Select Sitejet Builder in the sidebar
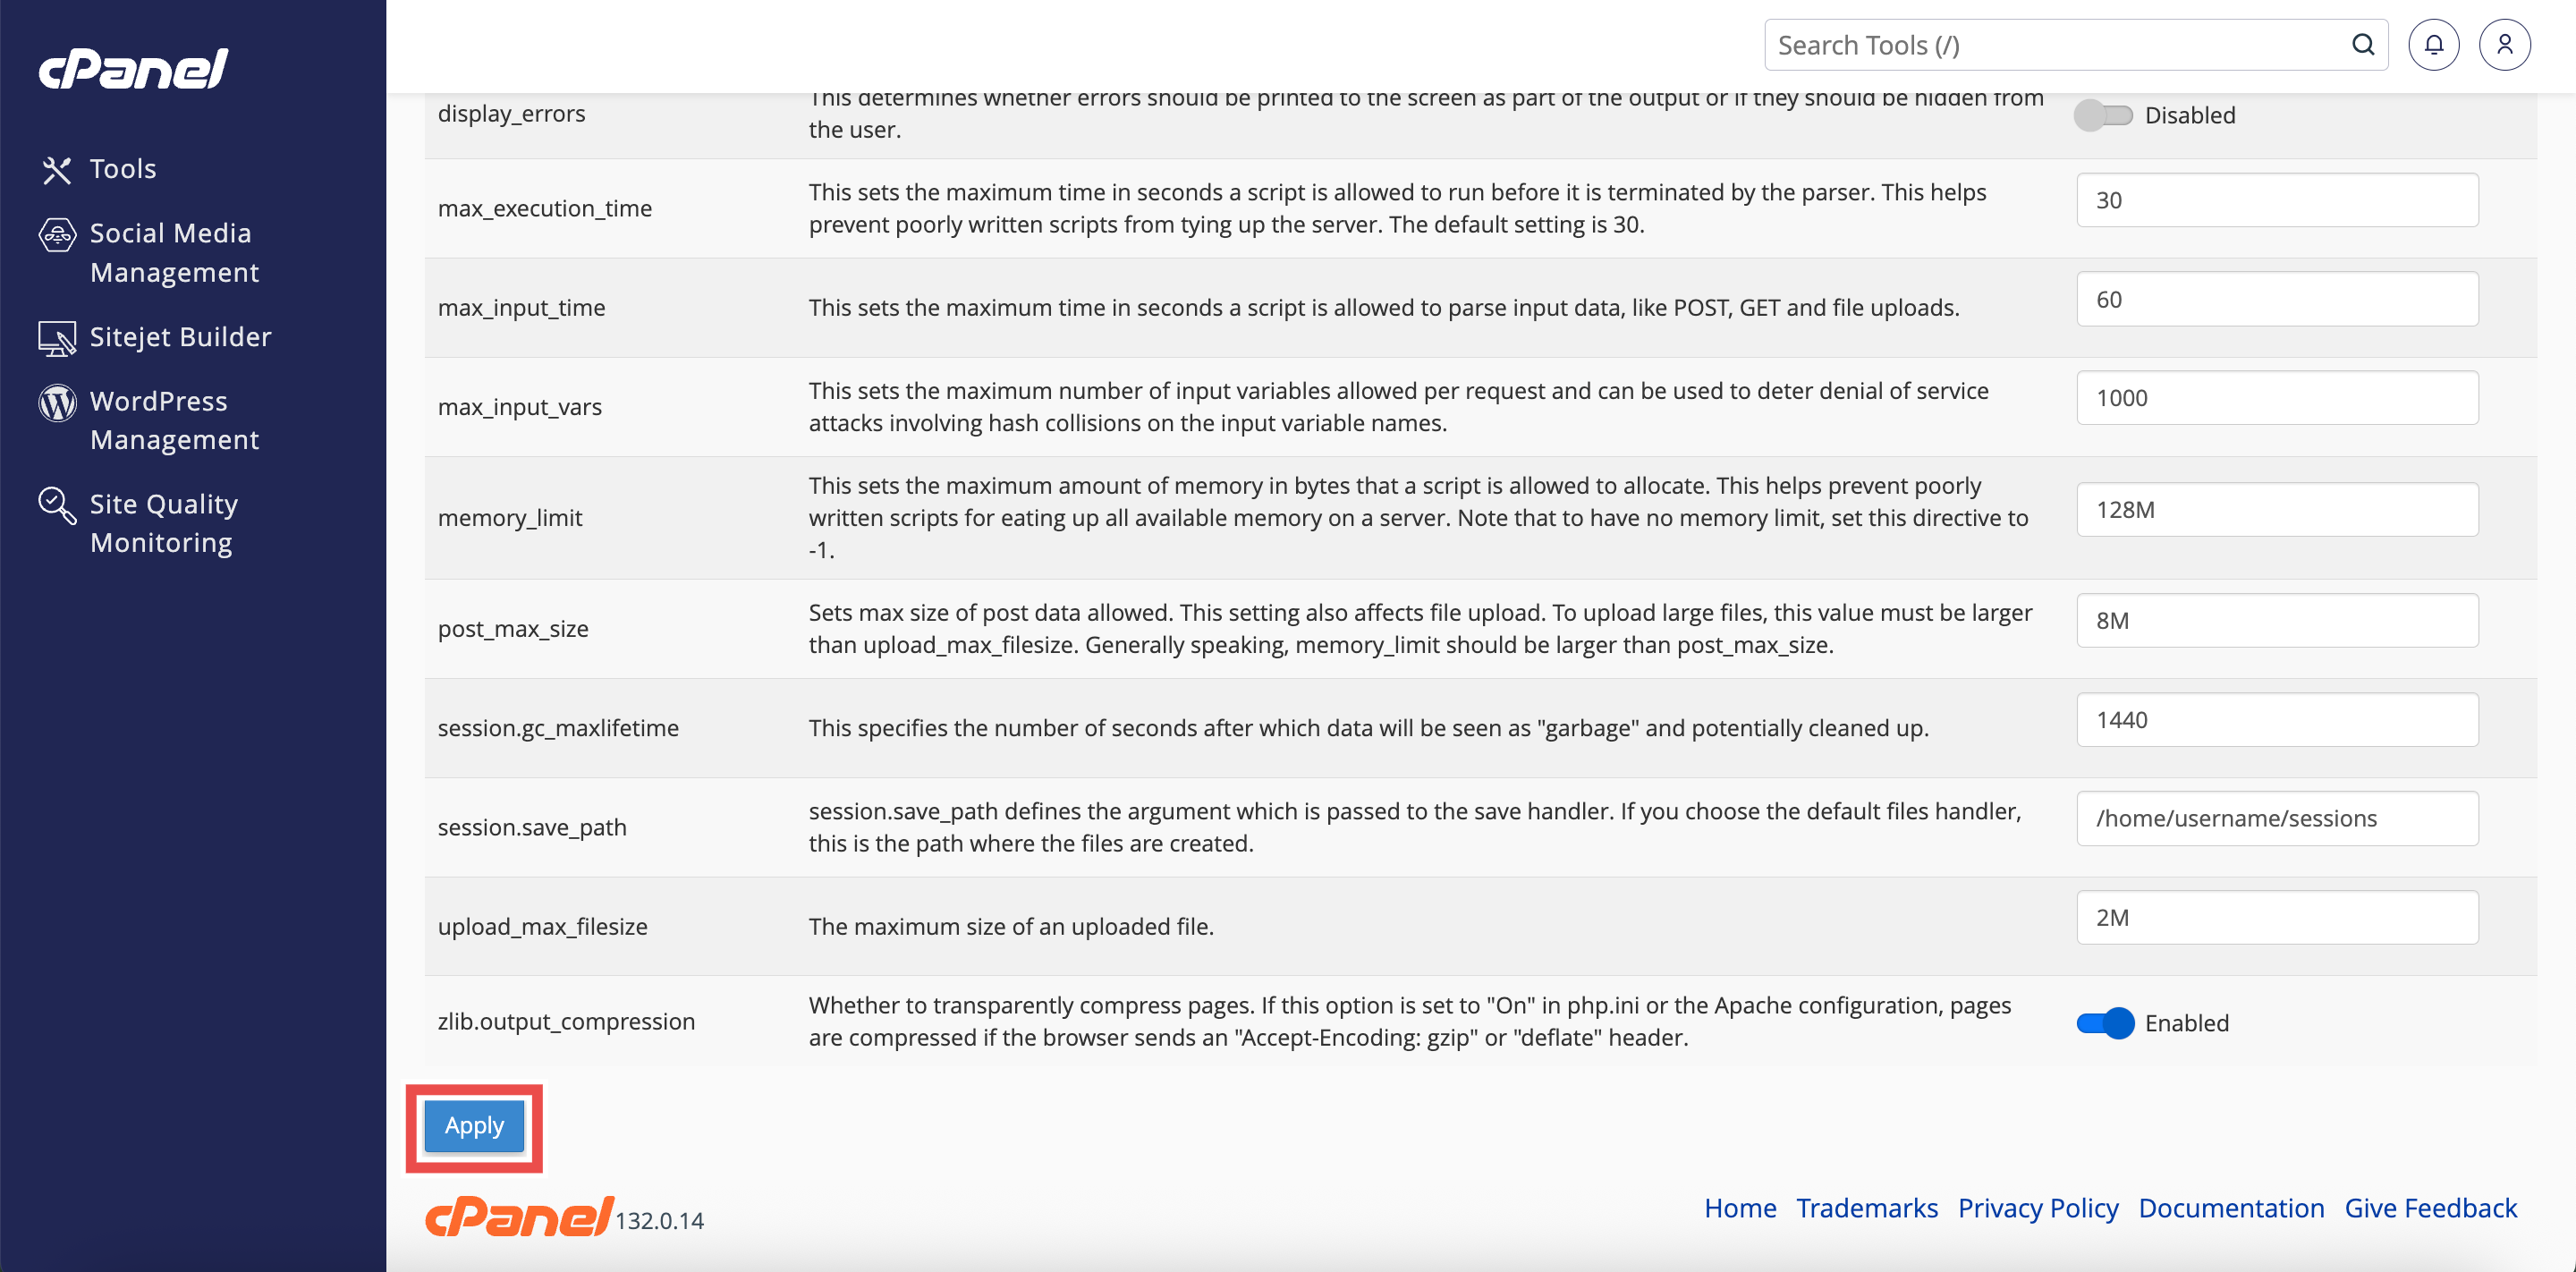This screenshot has height=1272, width=2576. (x=180, y=337)
